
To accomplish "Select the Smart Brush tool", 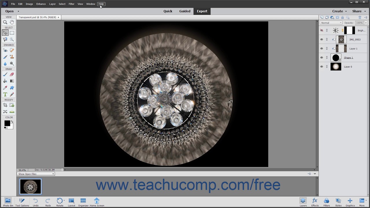I will pos(5,57).
